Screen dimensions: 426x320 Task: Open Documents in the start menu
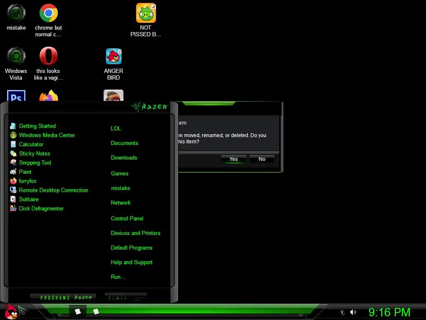click(x=124, y=143)
